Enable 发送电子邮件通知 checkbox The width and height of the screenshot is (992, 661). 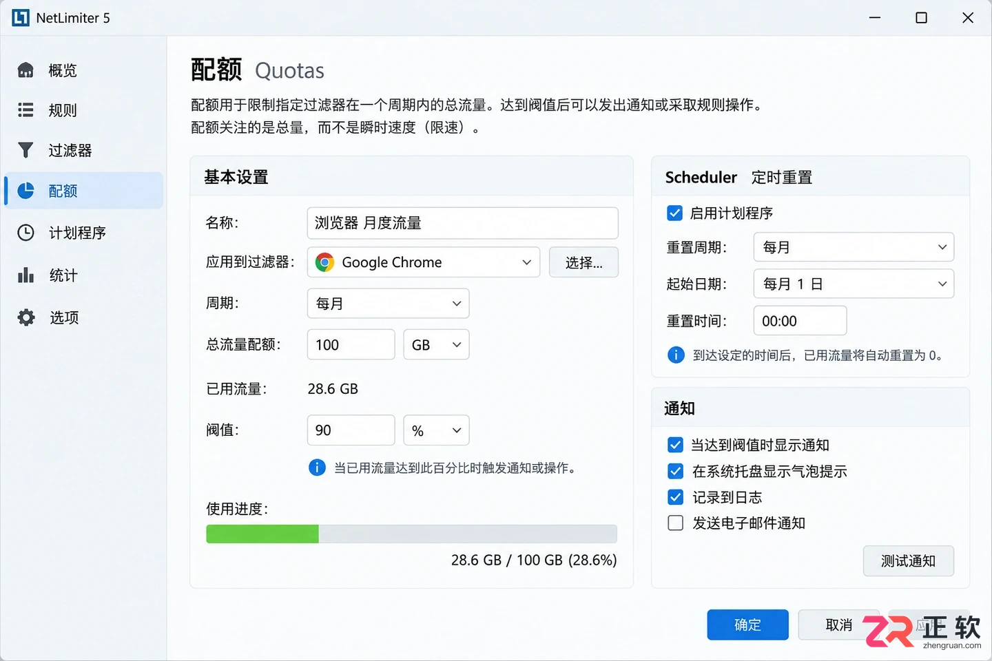point(675,523)
